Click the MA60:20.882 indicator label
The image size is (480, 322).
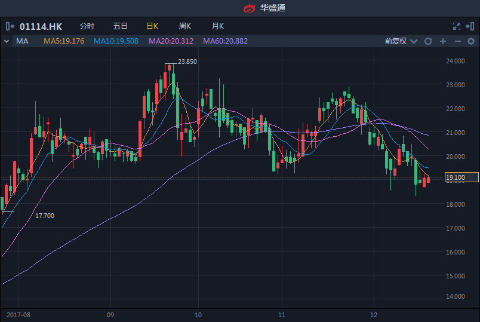click(x=225, y=41)
